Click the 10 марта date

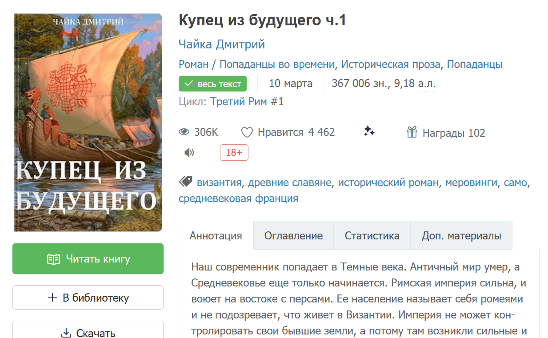pos(291,84)
